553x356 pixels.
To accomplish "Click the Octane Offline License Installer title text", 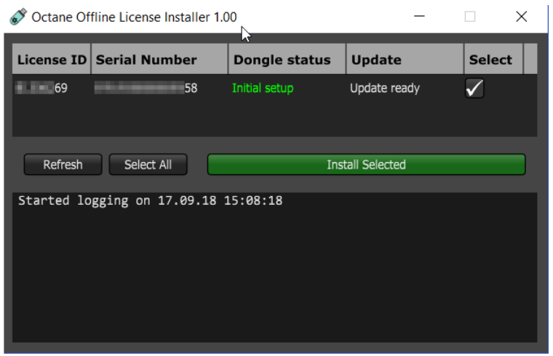I will tap(134, 17).
